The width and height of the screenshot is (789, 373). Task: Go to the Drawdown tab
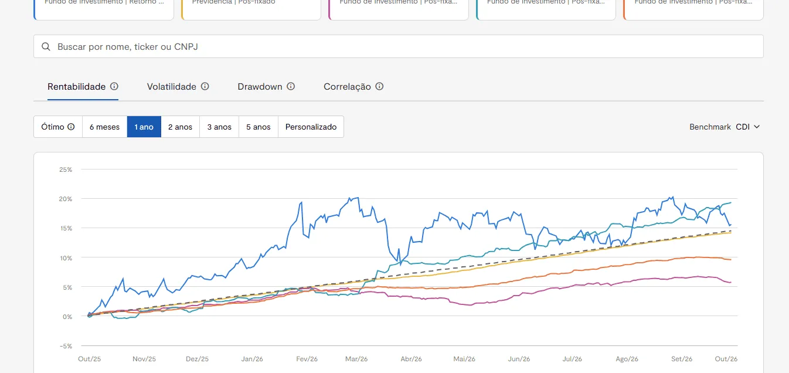tap(260, 86)
